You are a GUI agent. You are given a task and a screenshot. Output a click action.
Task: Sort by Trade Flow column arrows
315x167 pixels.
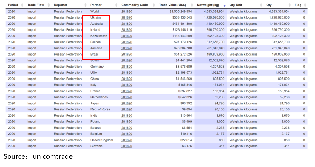(48, 5)
